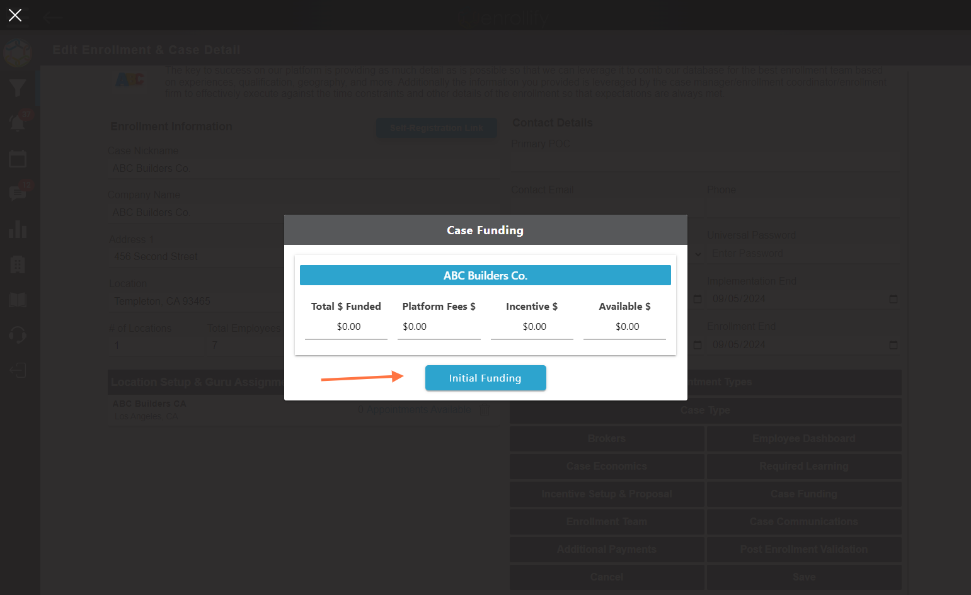
Task: Open the building companies icon in sidebar
Action: (x=18, y=264)
